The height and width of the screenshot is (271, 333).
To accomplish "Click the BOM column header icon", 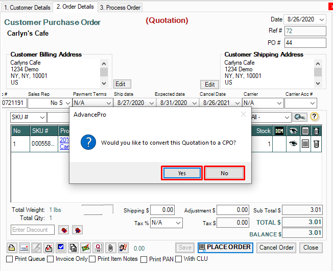I will 279,131.
